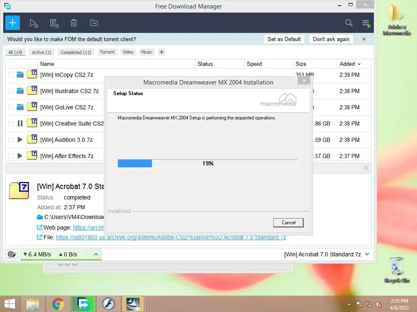Viewport: 417px width, 312px height.
Task: Check the box for GoLive CS2.7z
Action: point(11,107)
